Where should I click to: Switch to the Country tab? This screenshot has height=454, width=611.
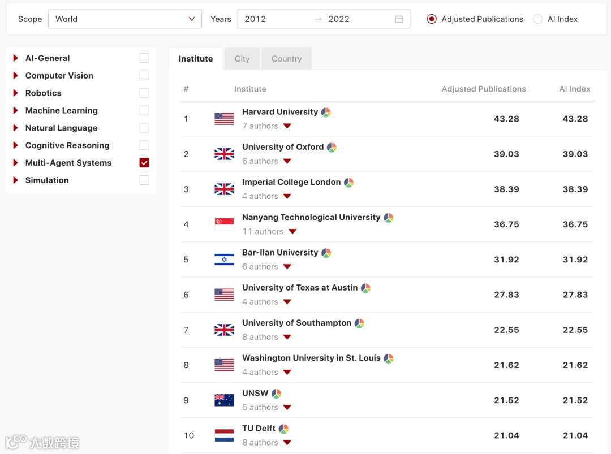coord(286,59)
